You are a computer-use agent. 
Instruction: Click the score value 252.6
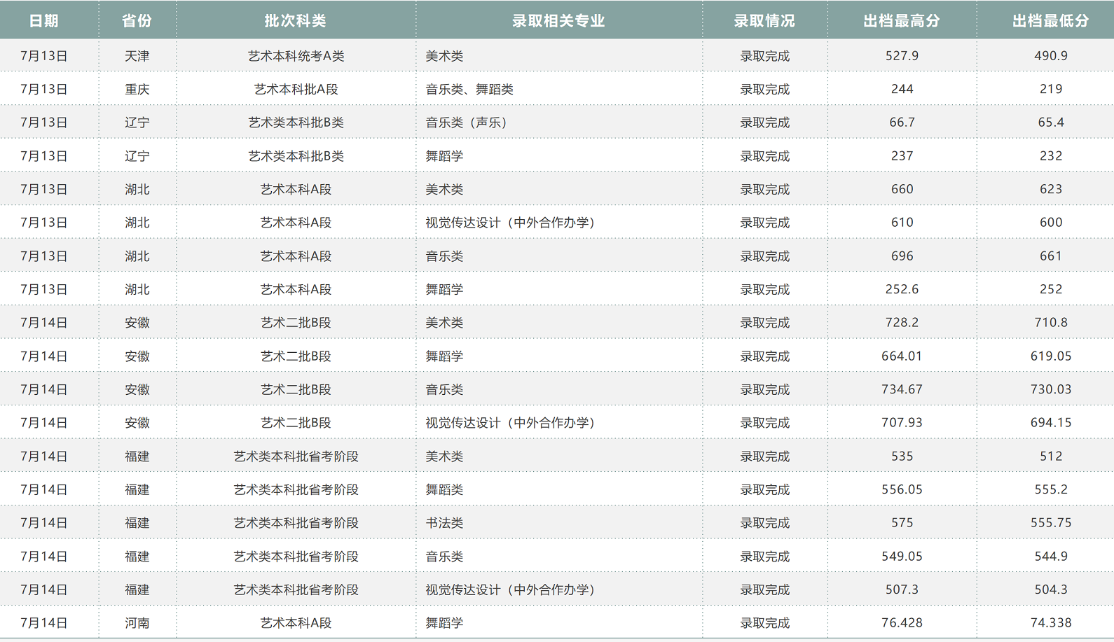coord(902,289)
